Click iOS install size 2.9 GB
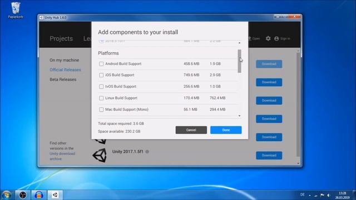356x200 pixels. click(x=215, y=75)
